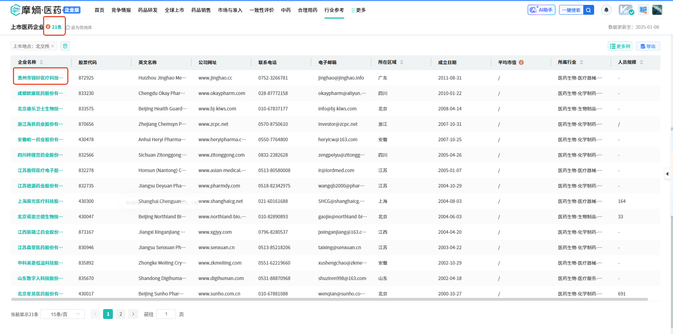The height and width of the screenshot is (334, 673).
Task: Click website www.jinghao.cc
Action: click(x=215, y=78)
